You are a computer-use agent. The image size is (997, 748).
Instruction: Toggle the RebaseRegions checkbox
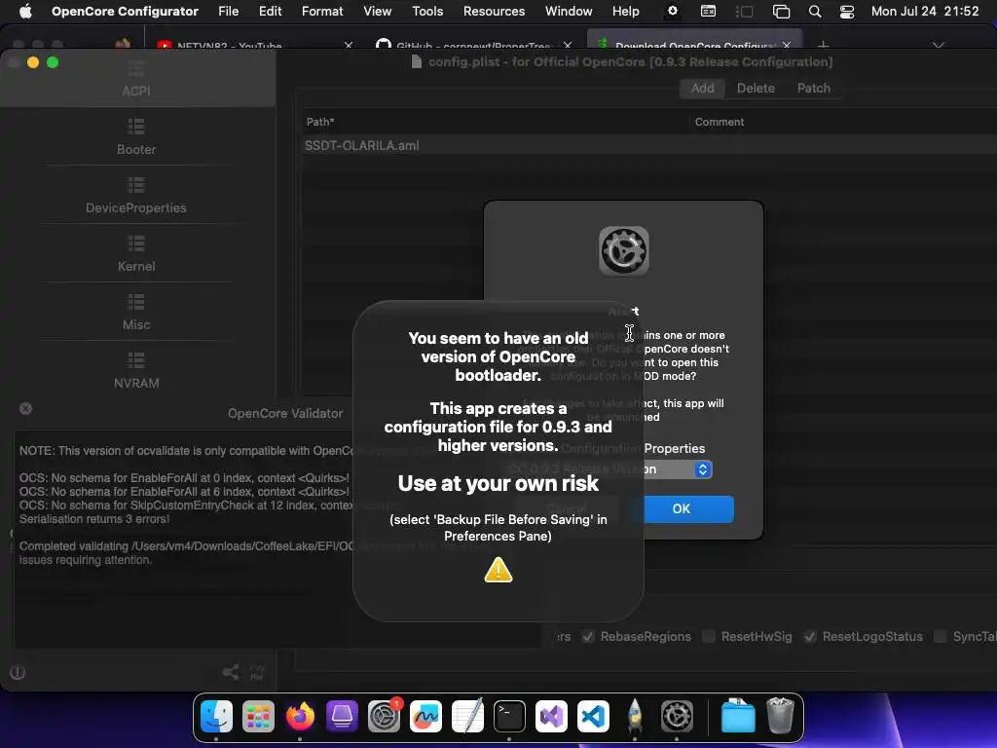[x=588, y=637]
